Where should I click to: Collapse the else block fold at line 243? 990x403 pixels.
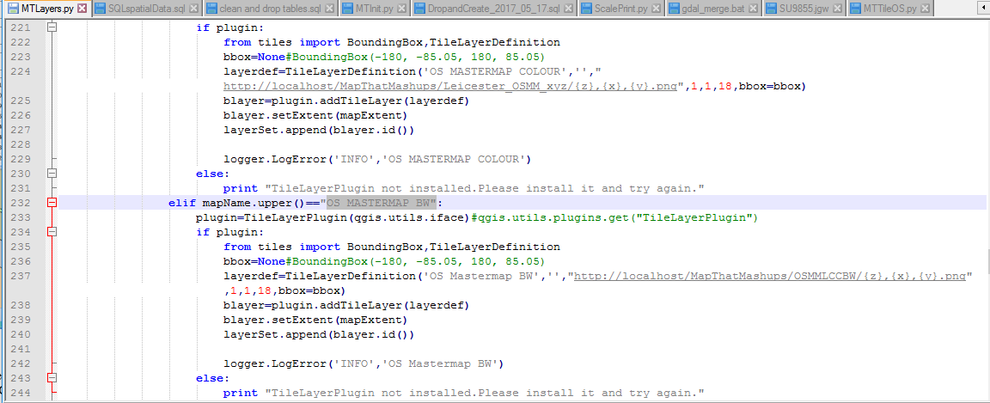click(x=52, y=378)
